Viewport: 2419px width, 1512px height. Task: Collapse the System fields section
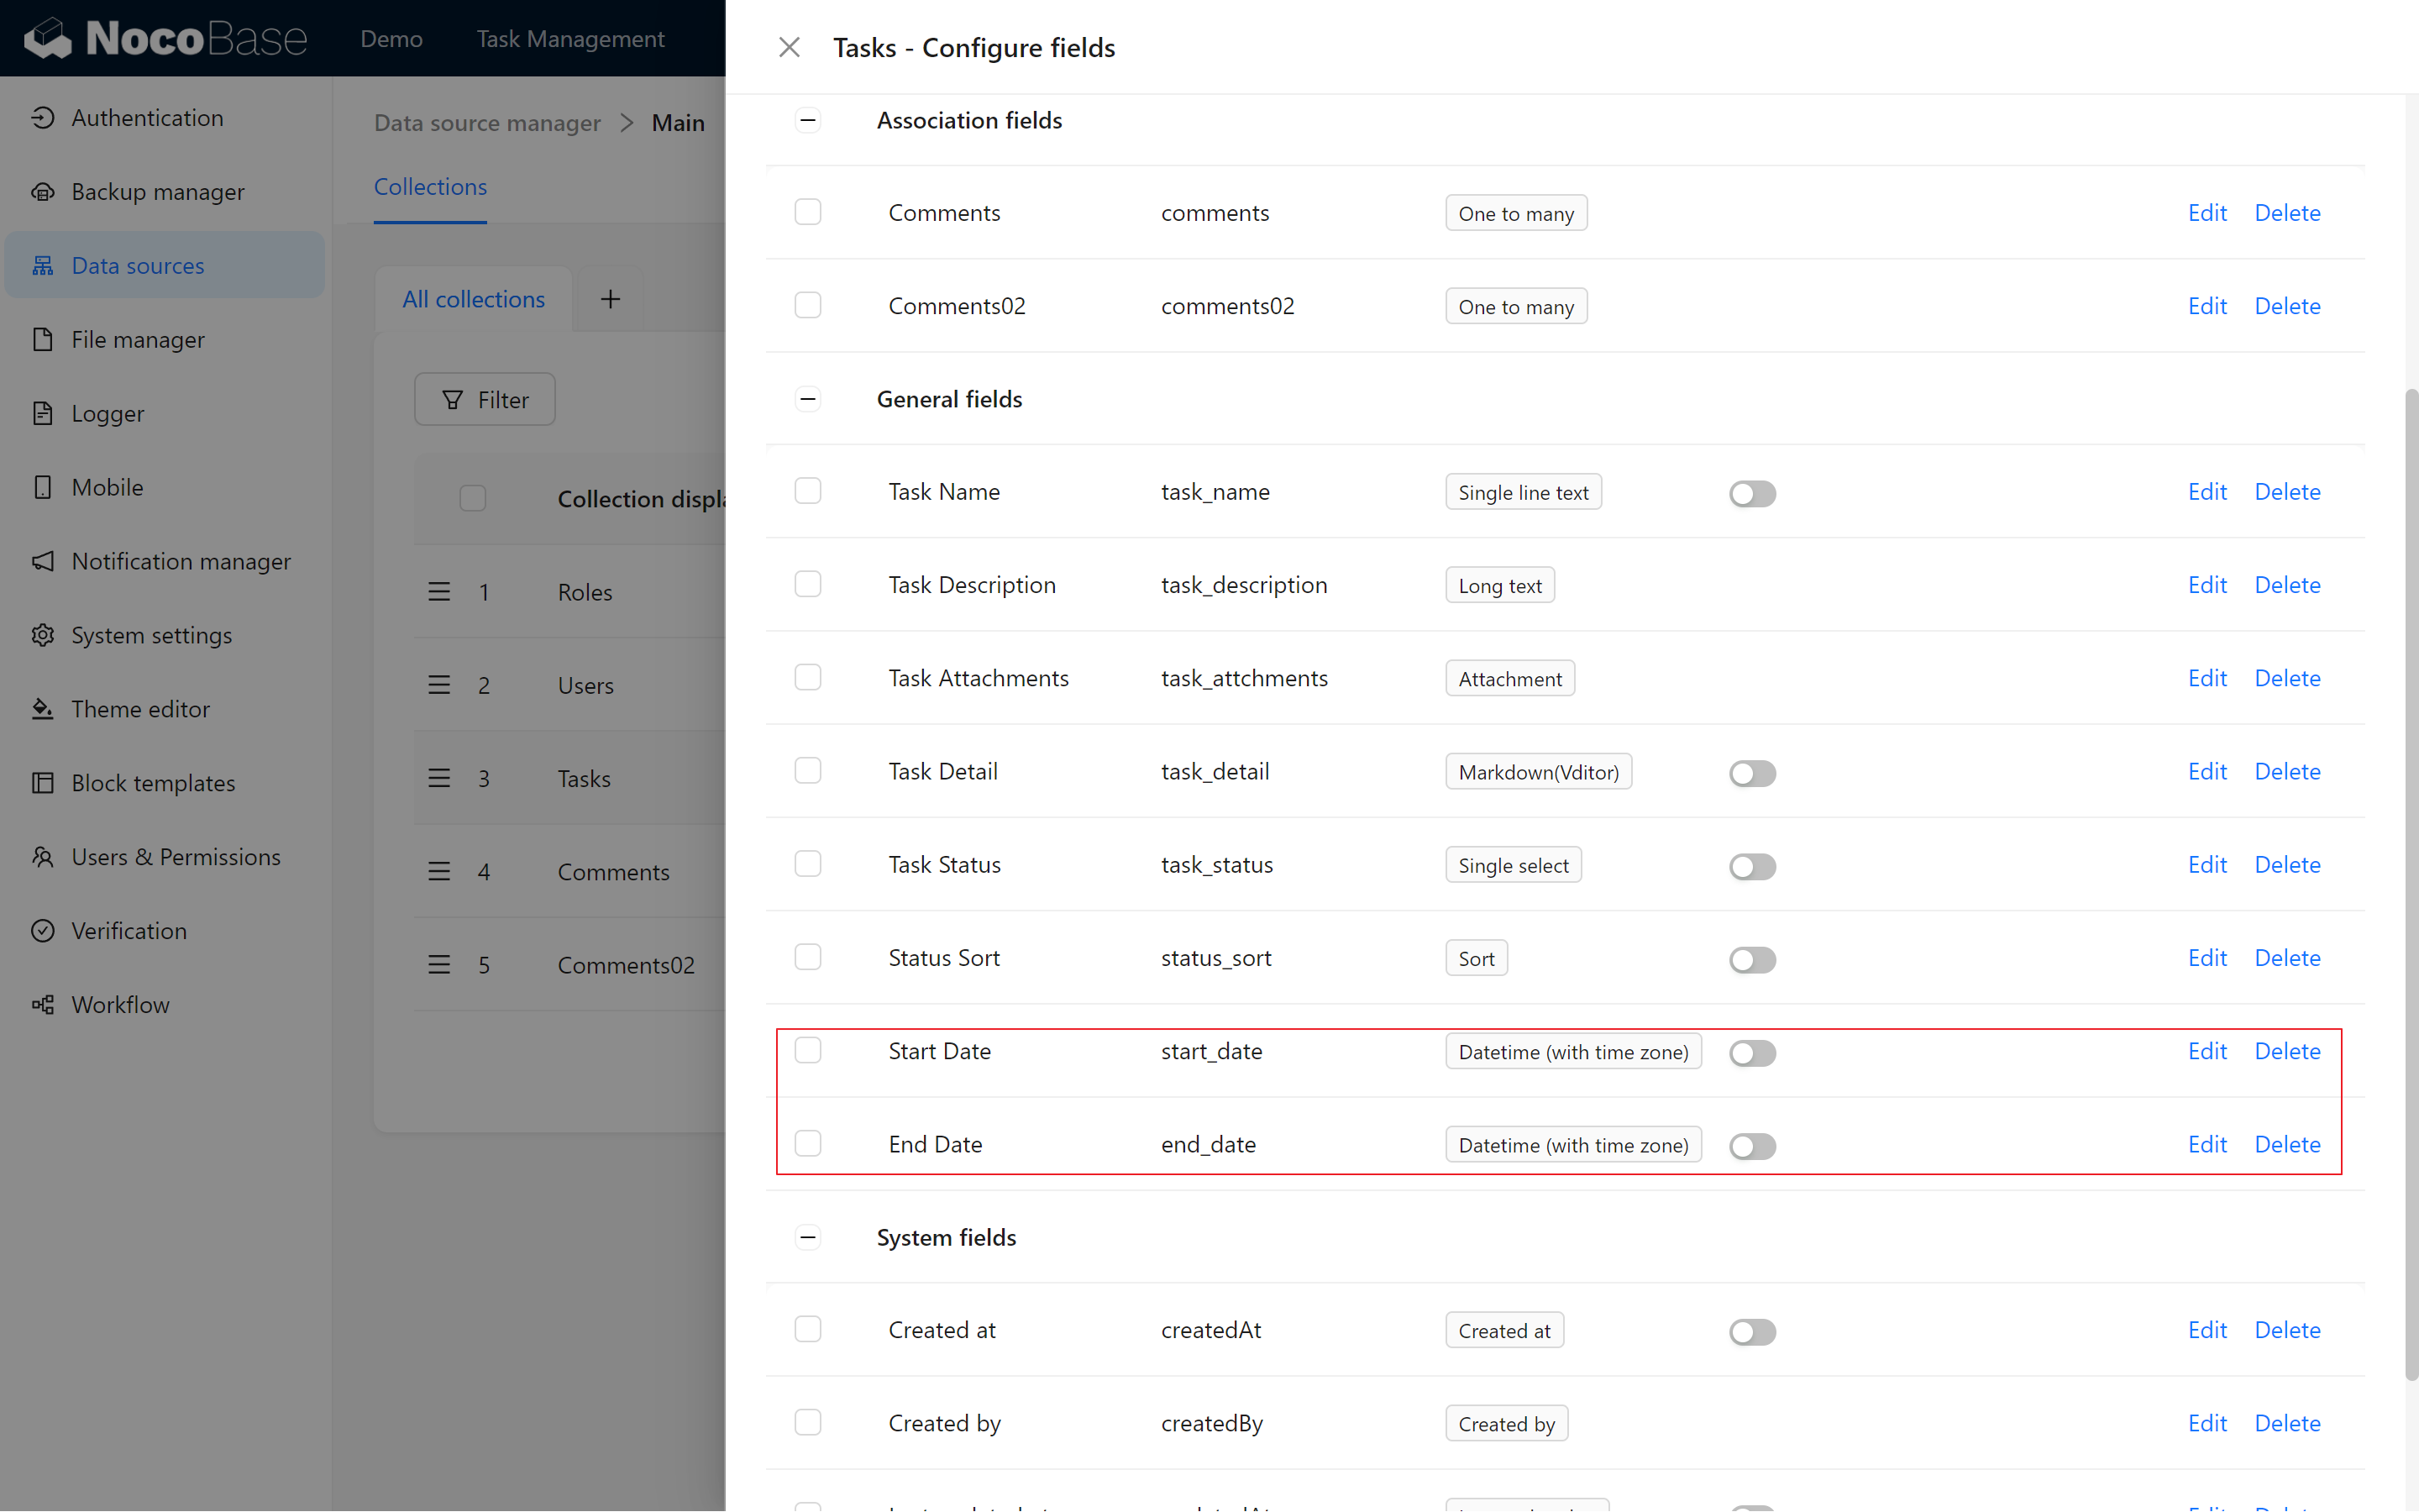click(x=808, y=1236)
